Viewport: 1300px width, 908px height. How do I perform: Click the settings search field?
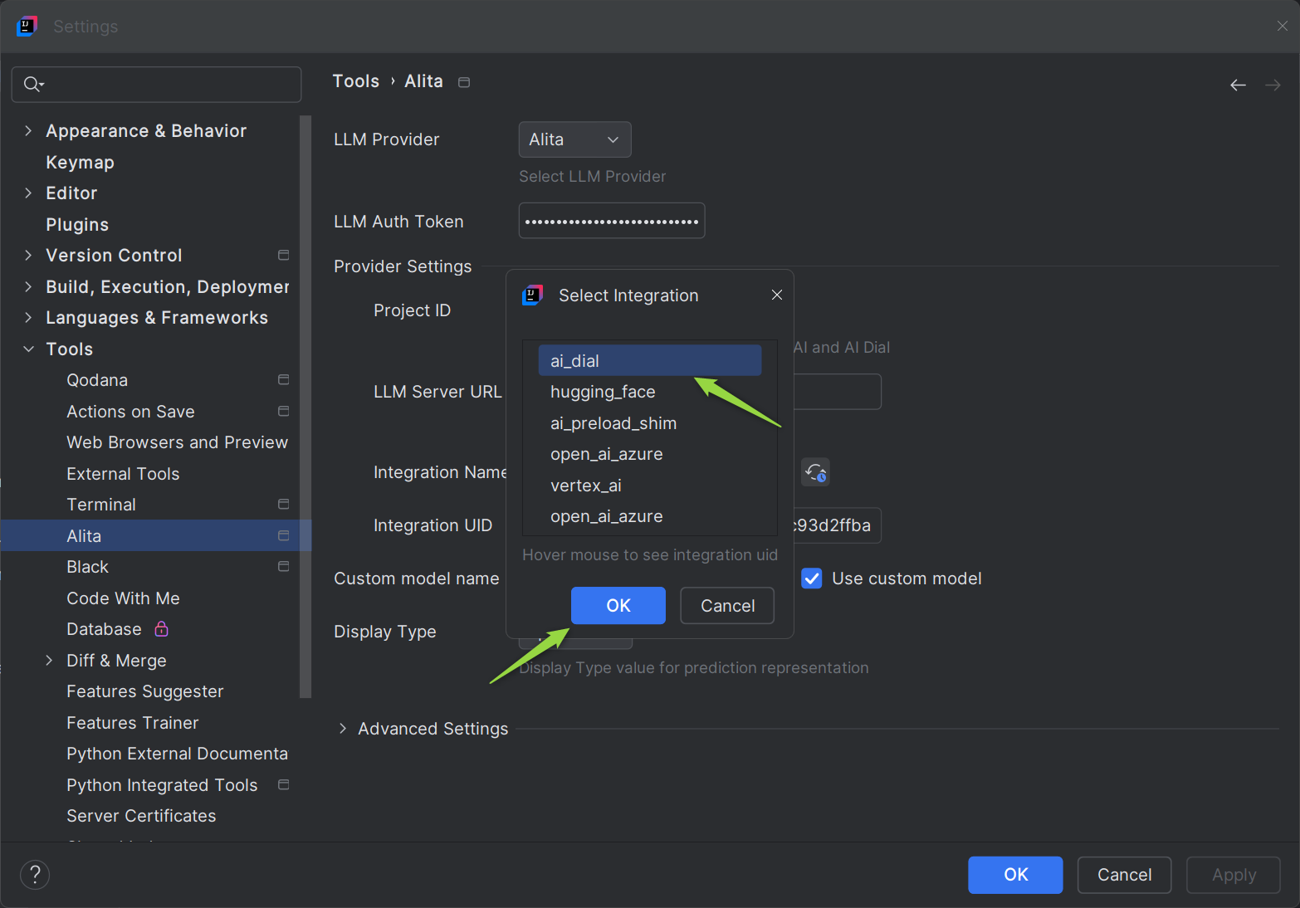pyautogui.click(x=156, y=84)
